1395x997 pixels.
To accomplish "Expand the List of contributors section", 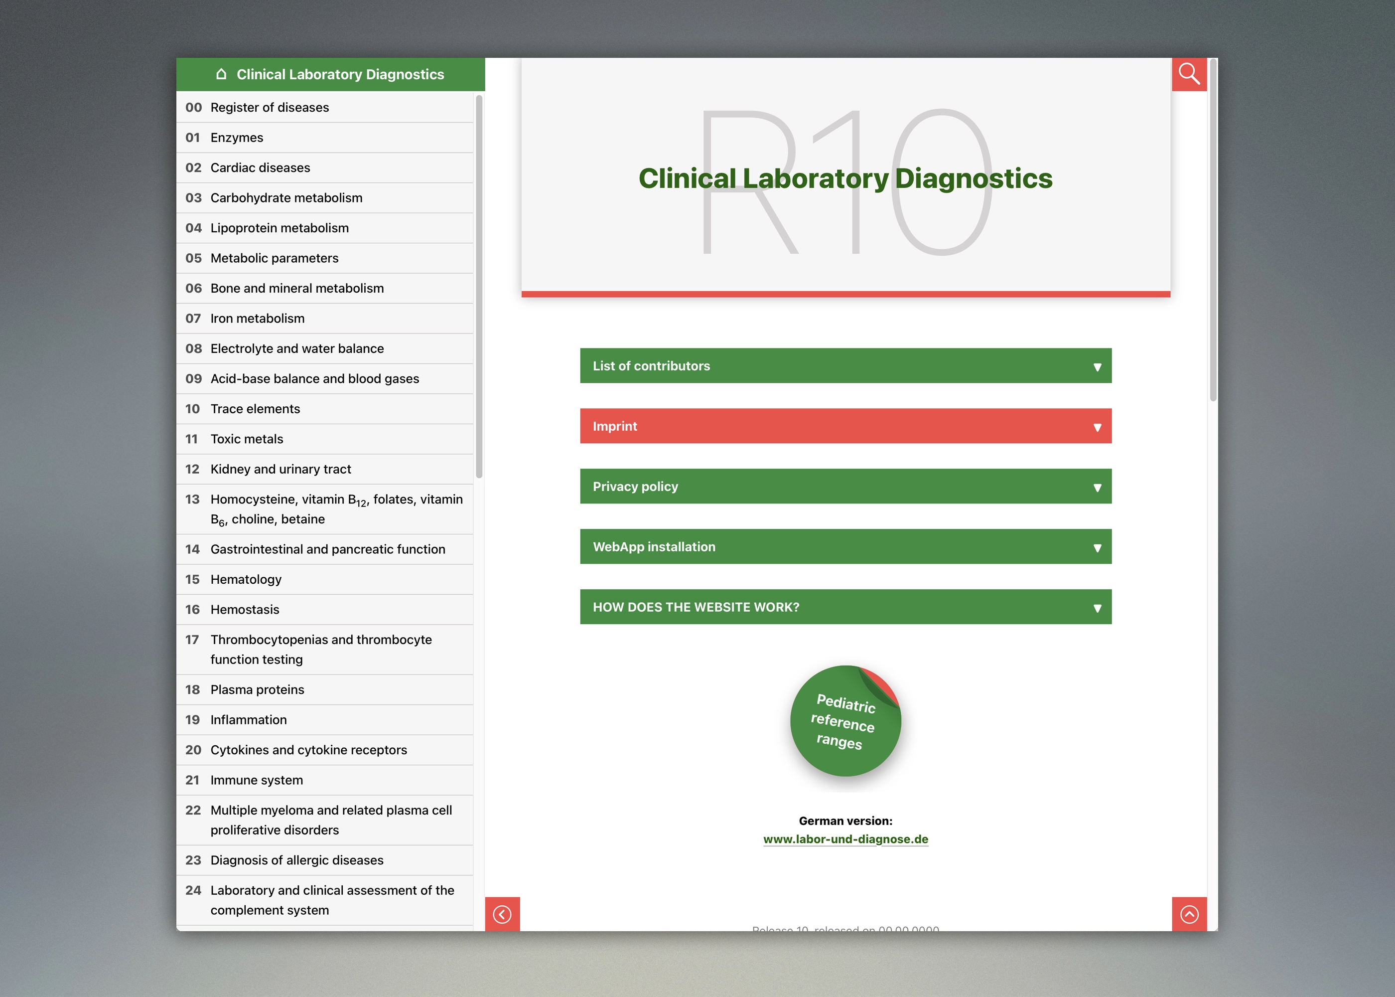I will point(845,366).
